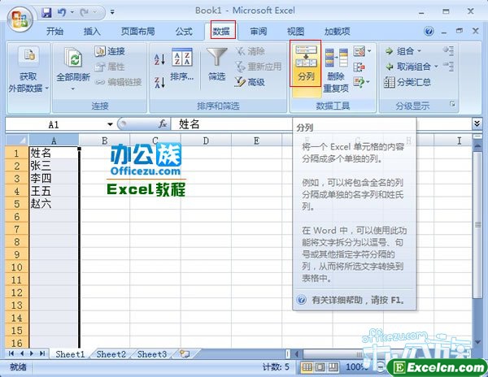488x377 pixels.
Task: Click 取消组合 ungroup button
Action: [408, 67]
